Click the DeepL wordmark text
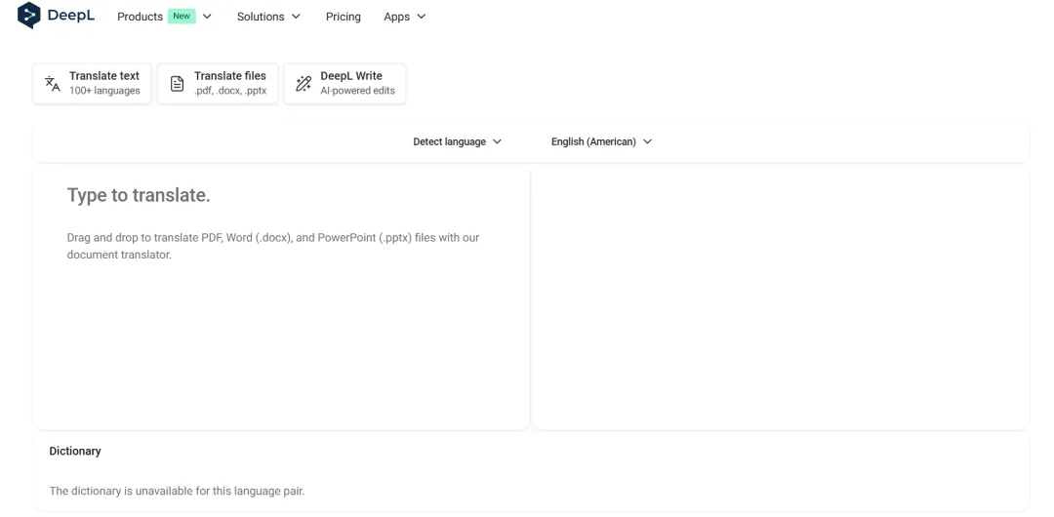1054x517 pixels. pyautogui.click(x=70, y=17)
